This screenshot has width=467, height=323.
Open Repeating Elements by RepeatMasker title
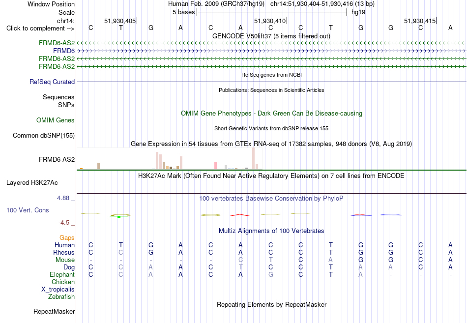point(271,304)
